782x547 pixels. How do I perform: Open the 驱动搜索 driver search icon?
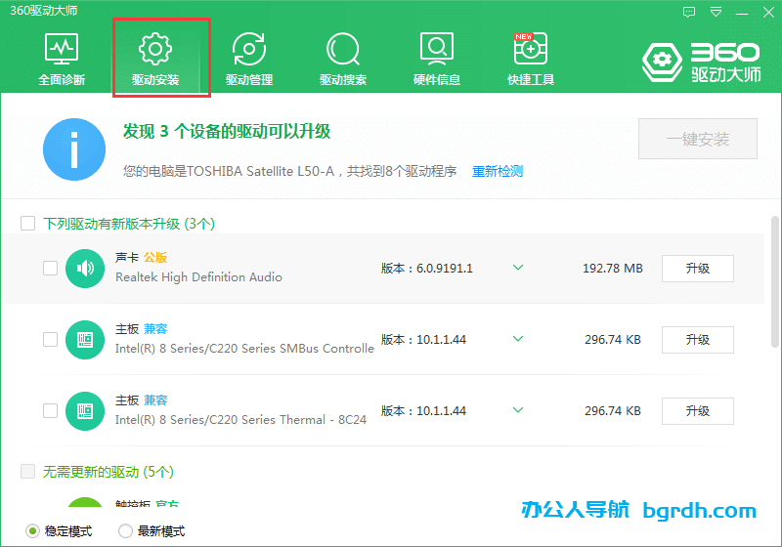343,59
